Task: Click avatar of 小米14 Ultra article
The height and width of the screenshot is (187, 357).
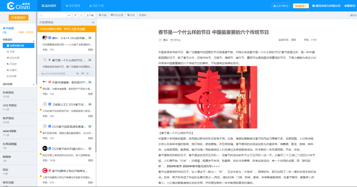Action: click(x=45, y=38)
